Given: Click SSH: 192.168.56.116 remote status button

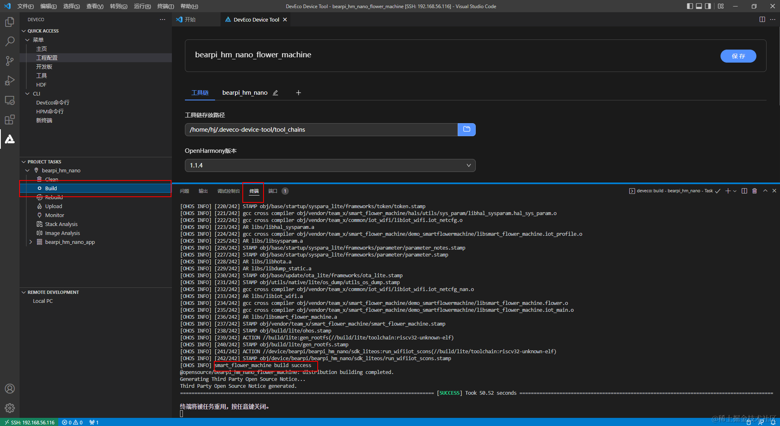Looking at the screenshot, I should tap(30, 422).
